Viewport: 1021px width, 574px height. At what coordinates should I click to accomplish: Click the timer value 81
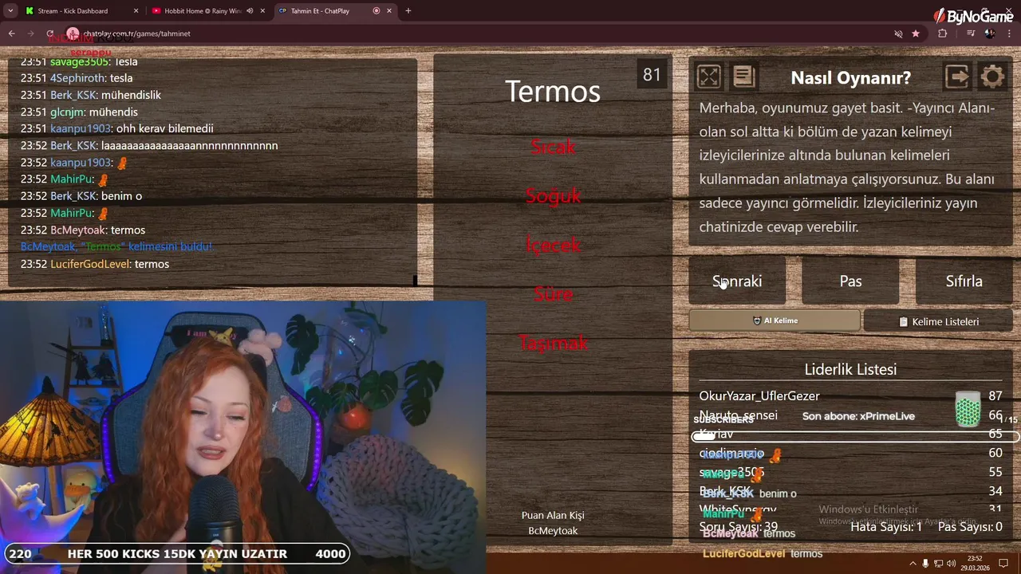652,75
